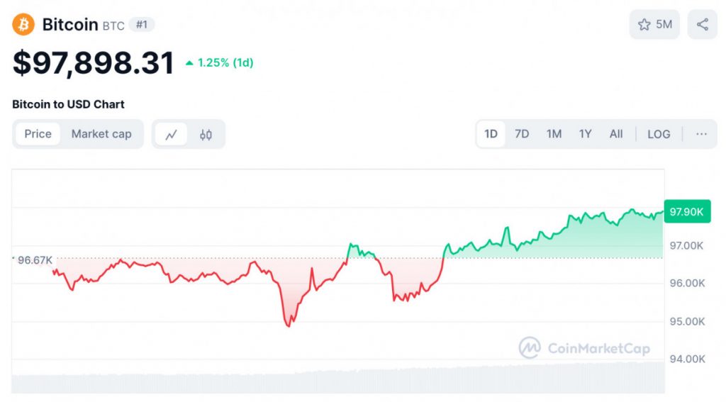Screen dimensions: 726x402
Task: Click the BTC ticker symbol
Action: [x=113, y=26]
